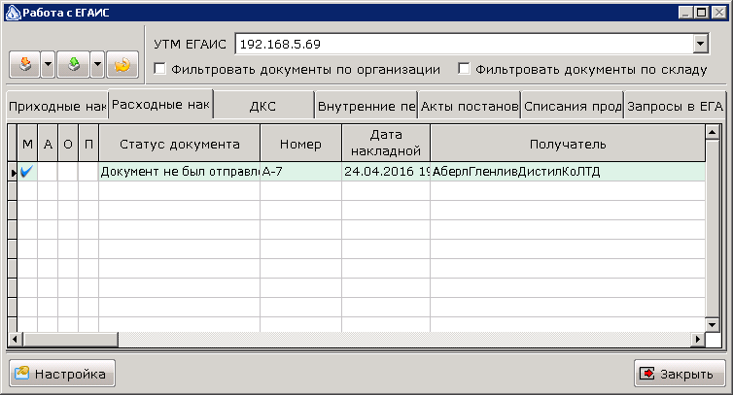Click the horizontal scrollbar thumb
The width and height of the screenshot is (733, 395).
[x=70, y=339]
